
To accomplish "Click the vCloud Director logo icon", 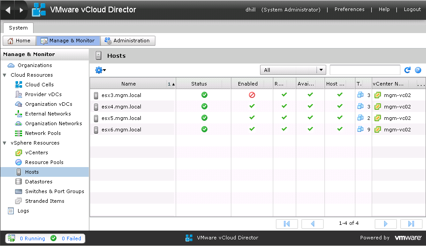I will 38,10.
